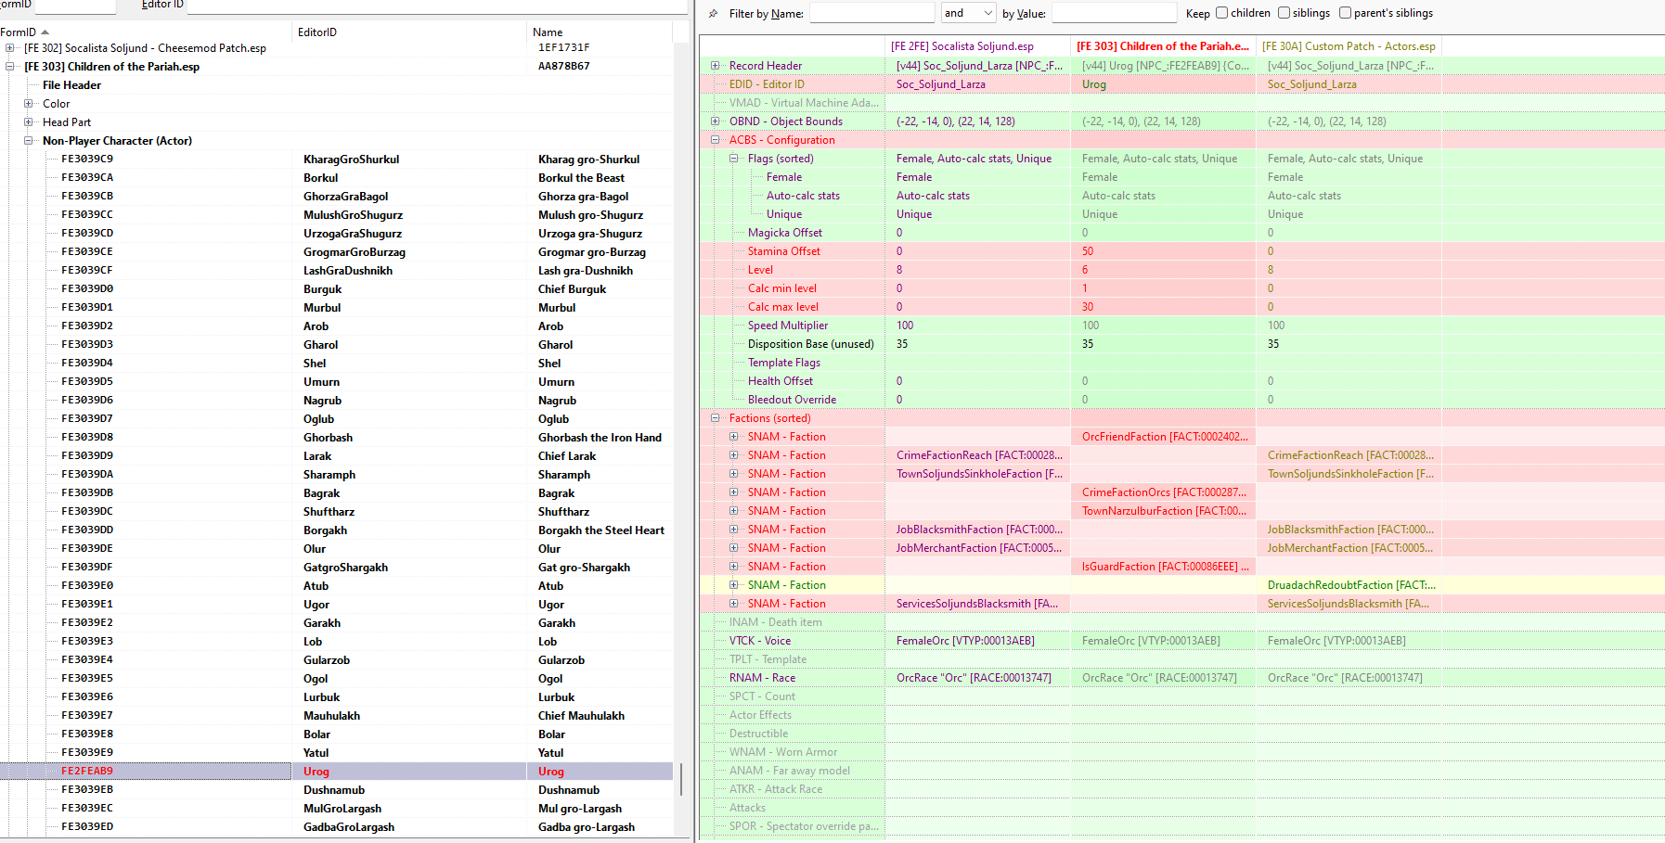The width and height of the screenshot is (1665, 843).
Task: Expand OBND - Object Bounds row
Action: click(x=715, y=121)
